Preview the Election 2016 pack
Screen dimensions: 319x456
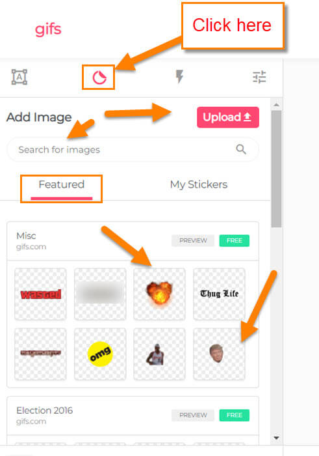(193, 415)
